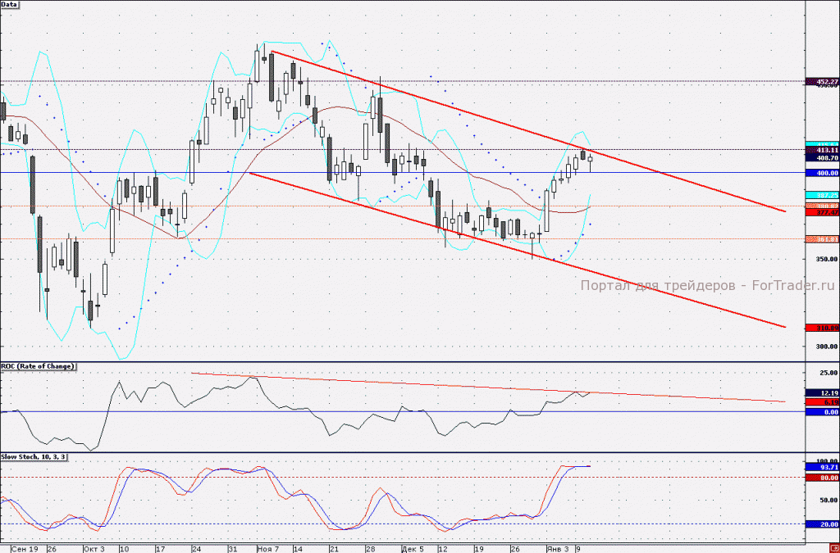Click the red icon in bottom-right corner
This screenshot has width=840, height=553.
point(834,549)
